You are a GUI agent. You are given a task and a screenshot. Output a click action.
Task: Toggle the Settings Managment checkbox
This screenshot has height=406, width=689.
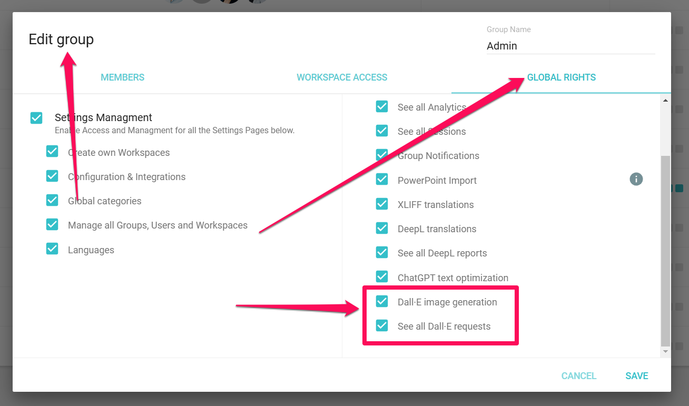tap(36, 118)
